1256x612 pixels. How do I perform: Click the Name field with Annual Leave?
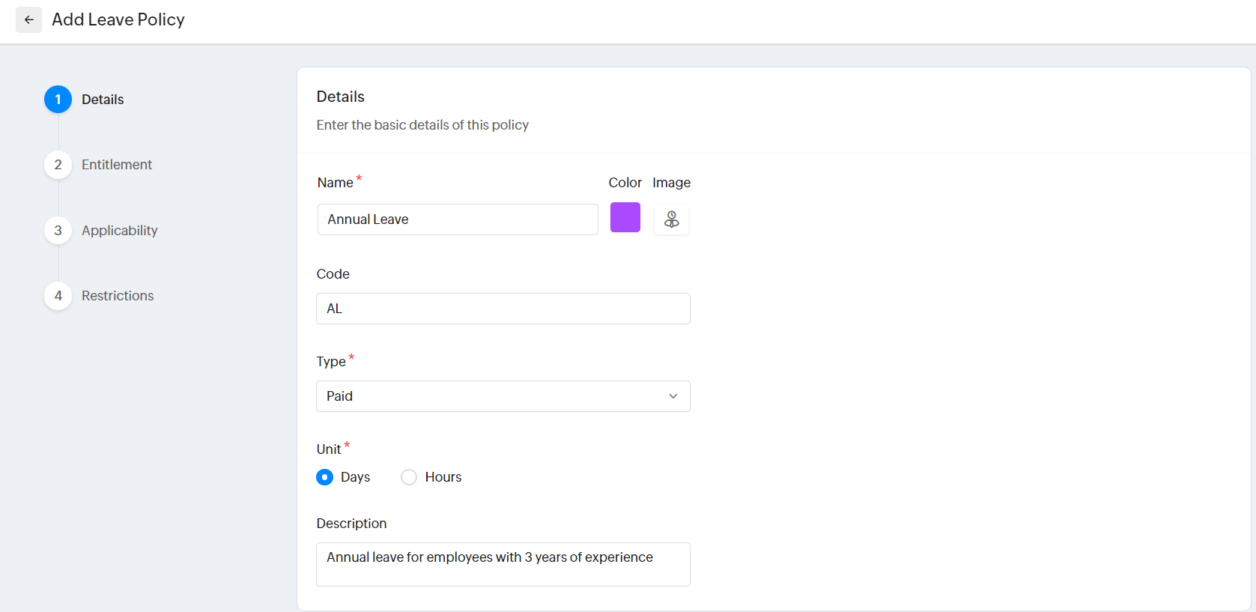[458, 219]
